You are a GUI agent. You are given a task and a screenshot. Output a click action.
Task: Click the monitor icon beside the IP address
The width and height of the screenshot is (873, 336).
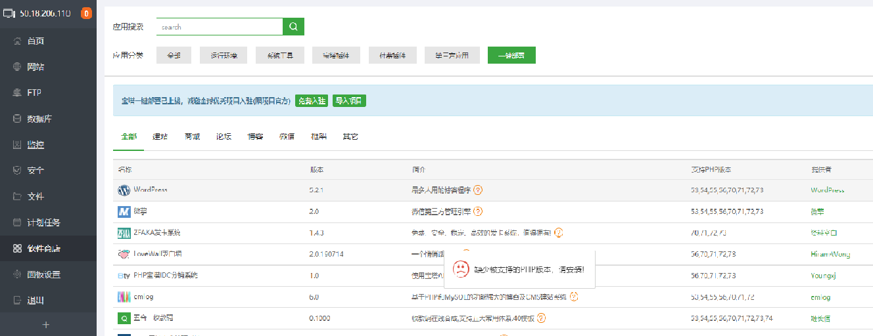coord(9,13)
